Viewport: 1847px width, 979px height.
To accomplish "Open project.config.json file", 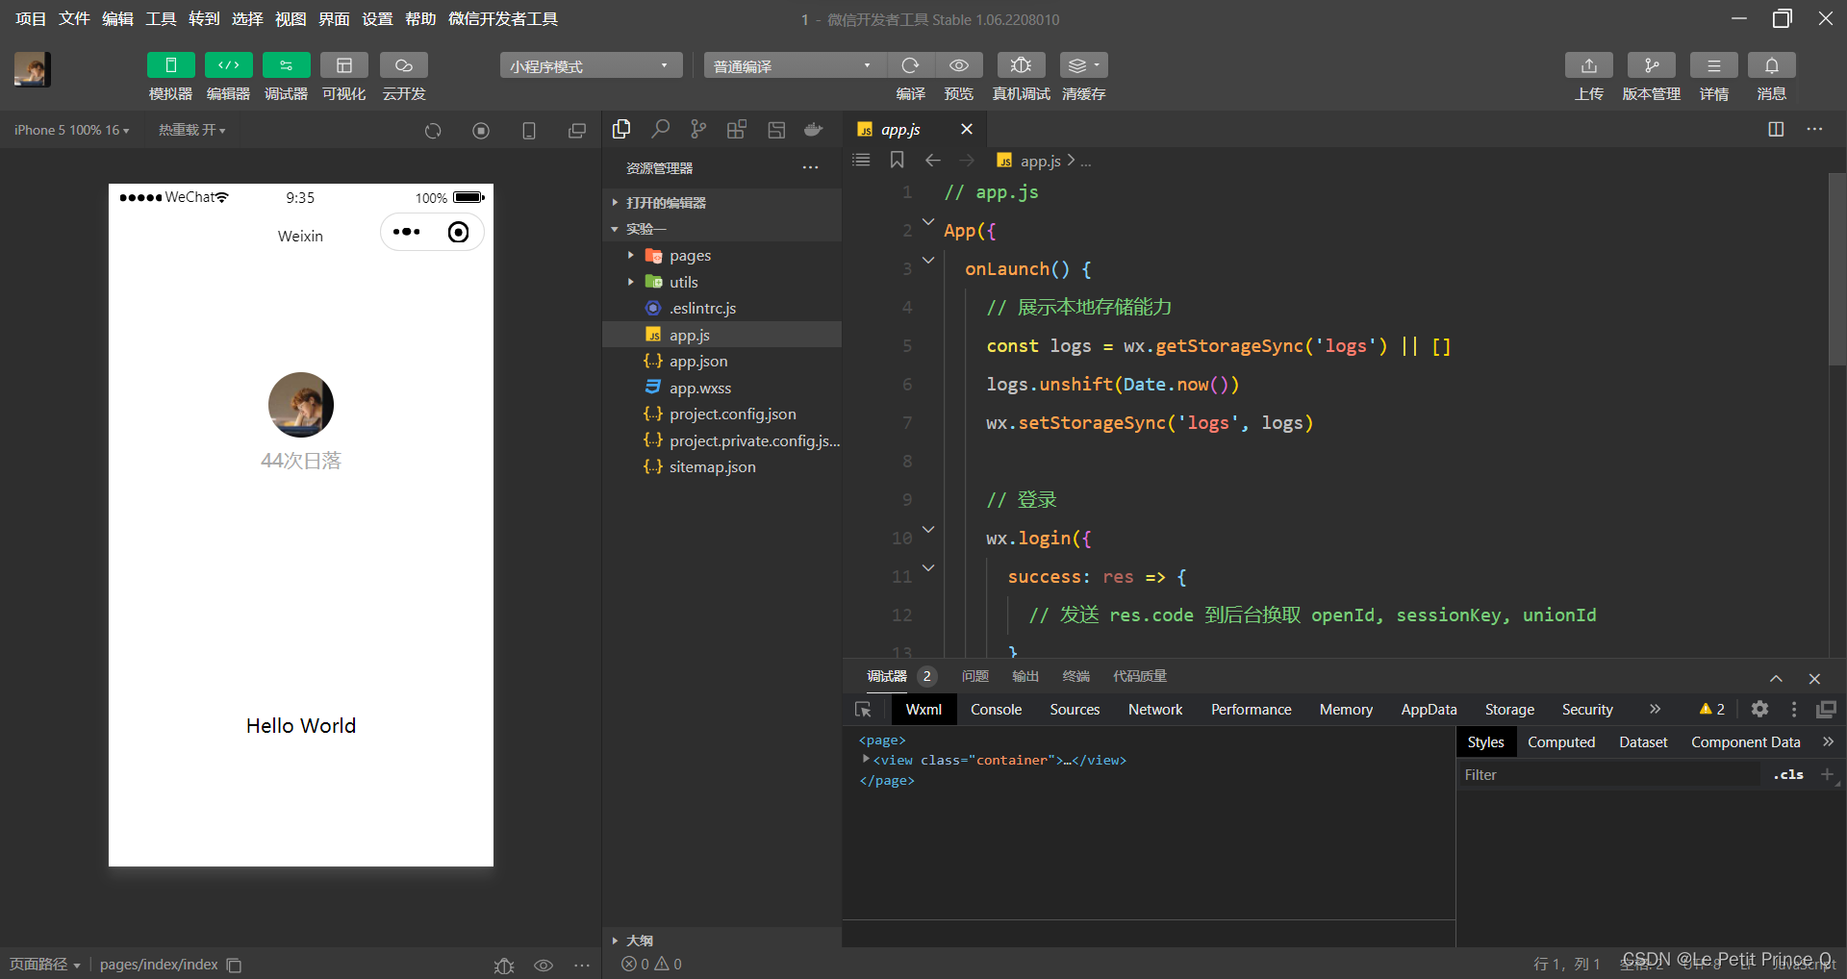I will (x=721, y=414).
